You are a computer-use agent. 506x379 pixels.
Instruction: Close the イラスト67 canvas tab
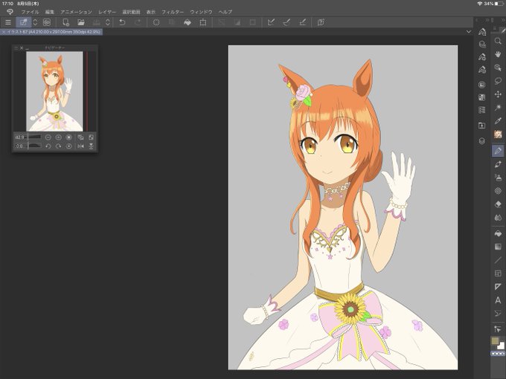pyautogui.click(x=3, y=32)
